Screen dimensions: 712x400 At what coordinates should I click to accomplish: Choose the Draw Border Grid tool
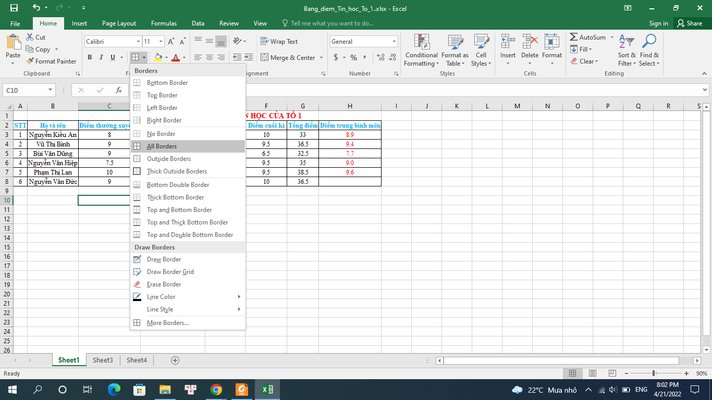170,272
